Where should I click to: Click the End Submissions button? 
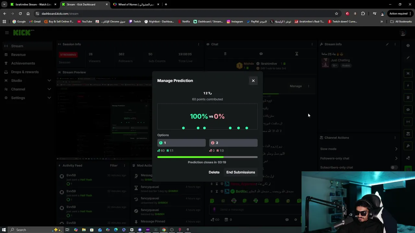point(241,172)
